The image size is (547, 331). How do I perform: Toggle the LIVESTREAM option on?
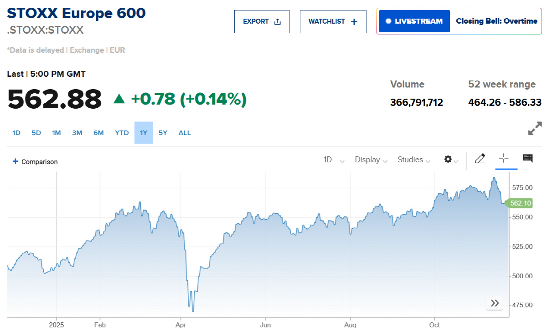[414, 21]
